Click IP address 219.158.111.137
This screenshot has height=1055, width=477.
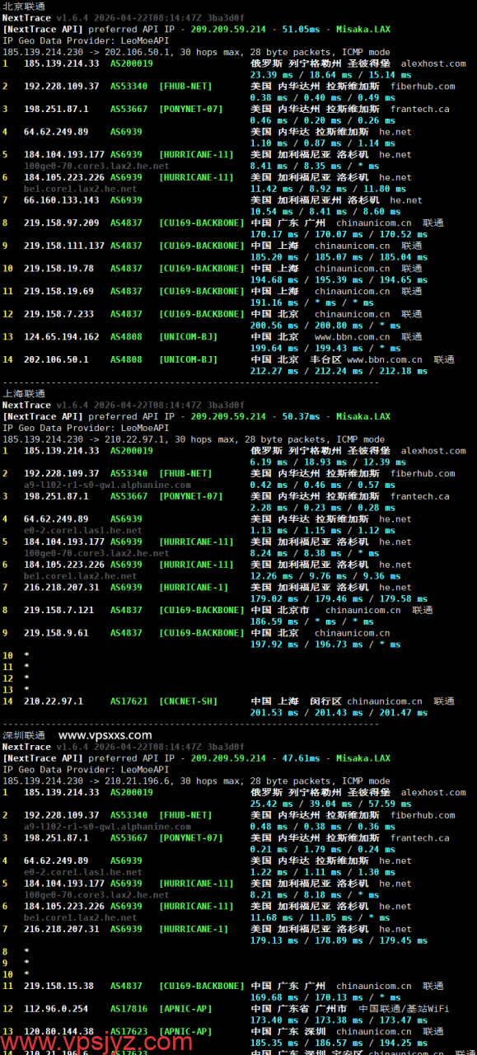tap(64, 246)
